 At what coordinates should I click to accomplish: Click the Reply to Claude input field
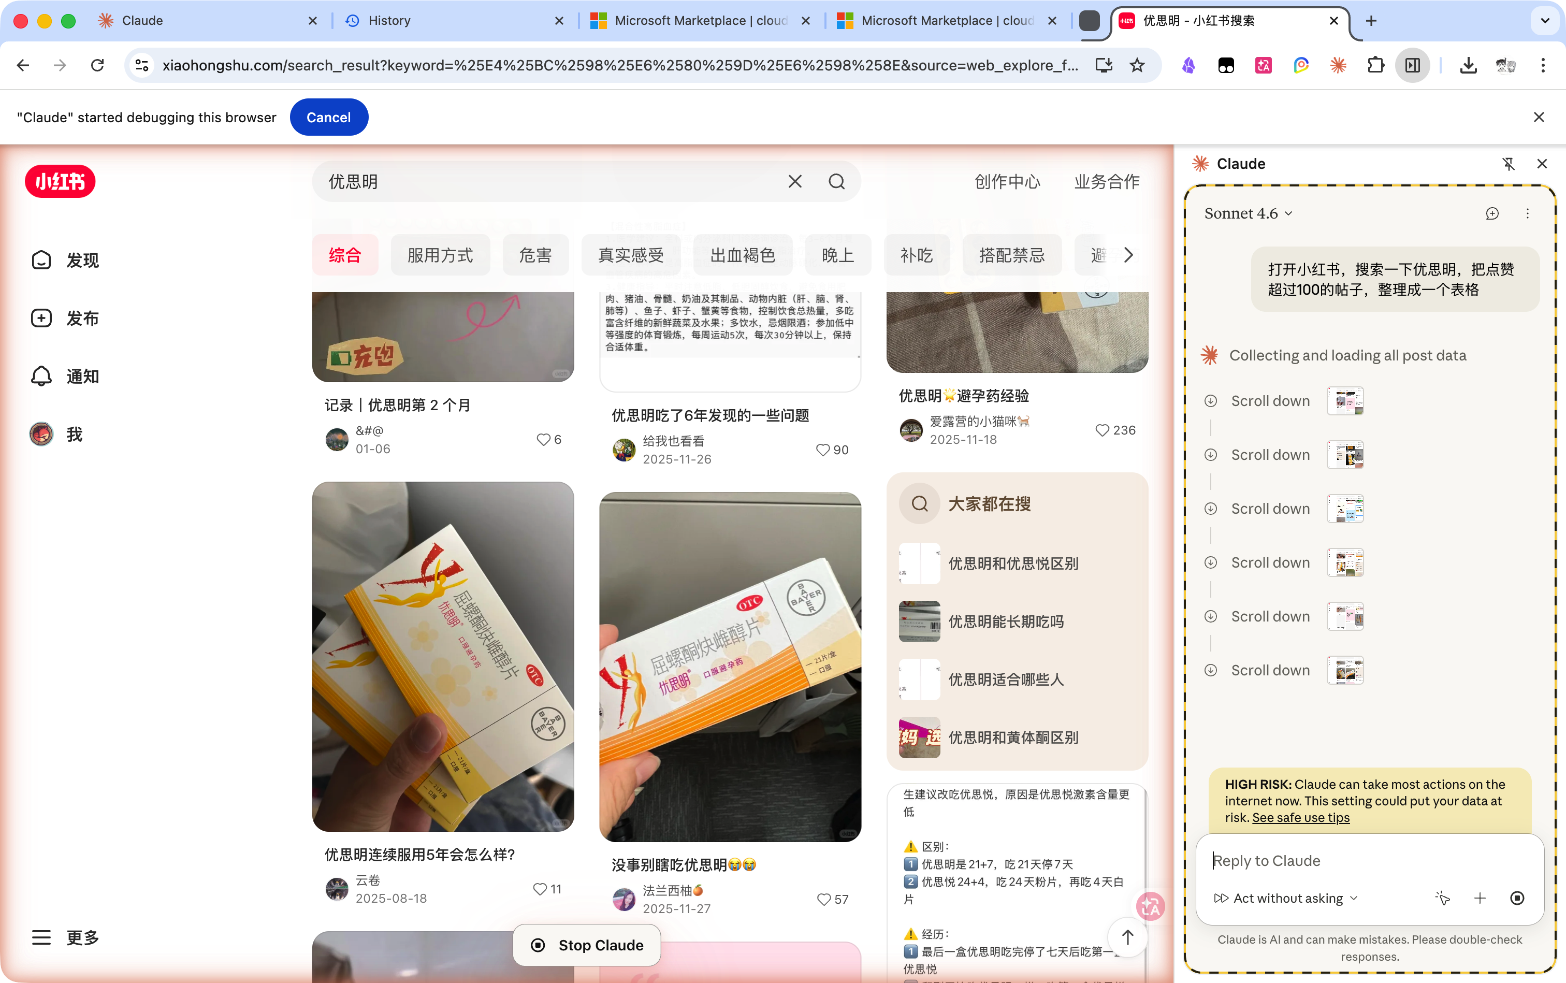click(x=1369, y=860)
